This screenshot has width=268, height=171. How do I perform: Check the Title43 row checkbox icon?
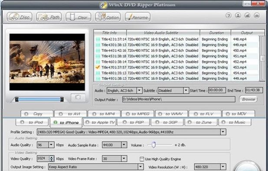[x=98, y=45]
